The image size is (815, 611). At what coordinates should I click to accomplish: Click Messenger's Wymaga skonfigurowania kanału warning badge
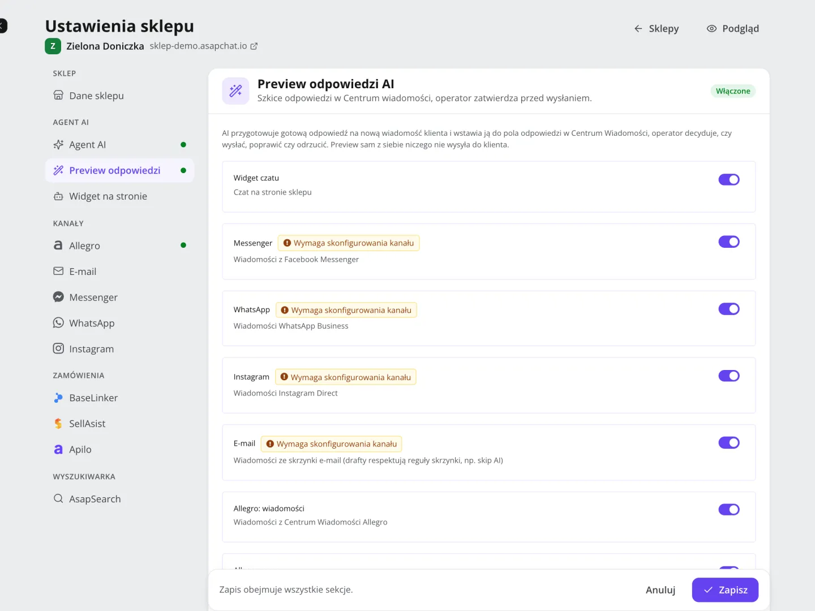[x=349, y=243]
